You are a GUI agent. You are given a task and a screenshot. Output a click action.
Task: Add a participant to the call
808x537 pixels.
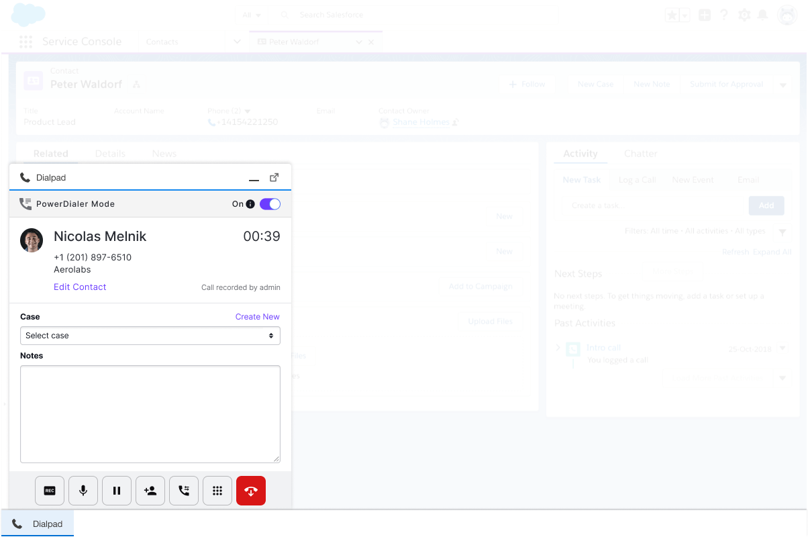click(x=150, y=491)
